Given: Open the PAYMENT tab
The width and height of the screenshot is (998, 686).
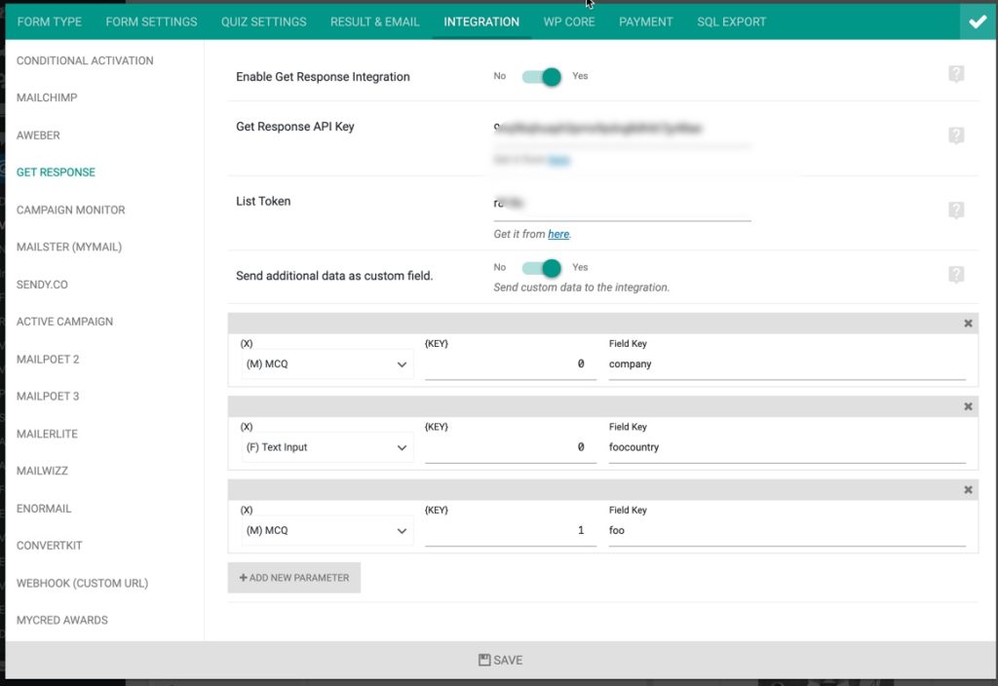Looking at the screenshot, I should [x=645, y=20].
